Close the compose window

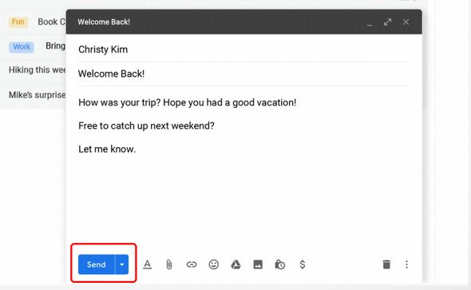coord(406,22)
